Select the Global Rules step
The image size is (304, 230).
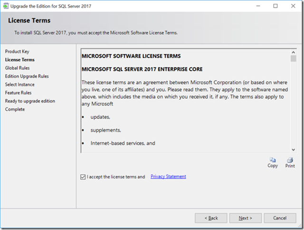coord(17,68)
